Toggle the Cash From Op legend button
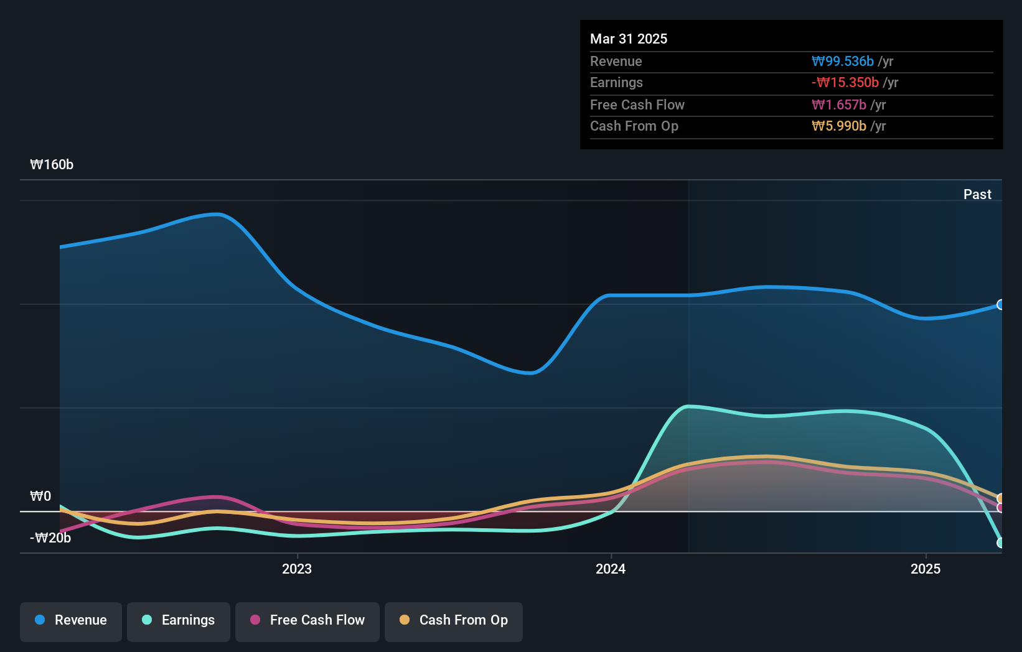 (454, 622)
